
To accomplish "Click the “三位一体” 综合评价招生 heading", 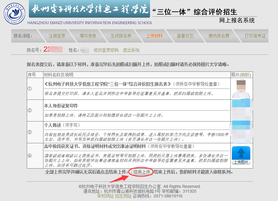I will click(195, 12).
